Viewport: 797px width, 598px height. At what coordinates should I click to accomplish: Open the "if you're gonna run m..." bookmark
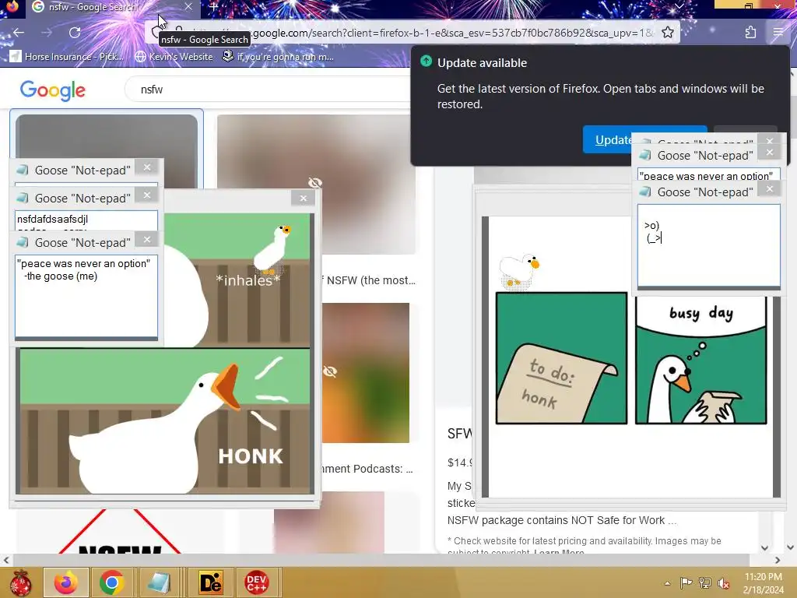(x=278, y=56)
